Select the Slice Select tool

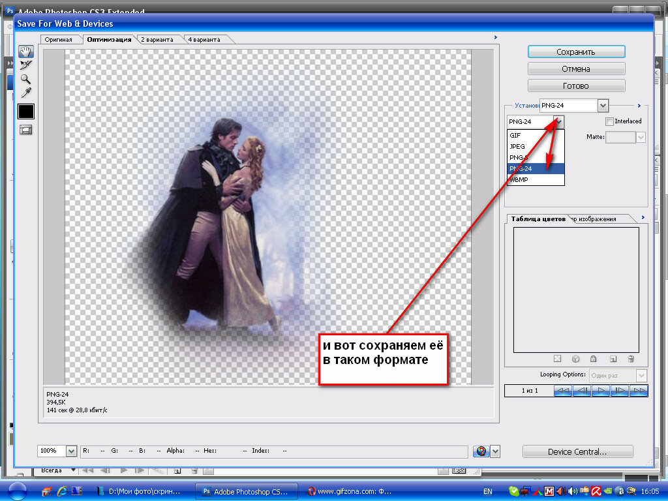(26, 65)
